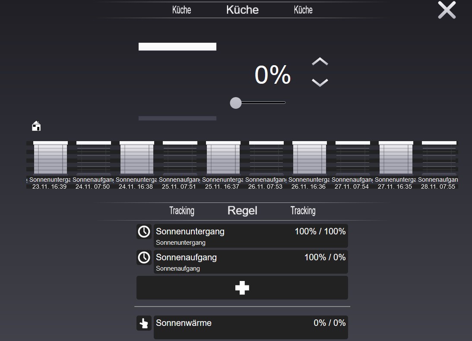Open the Sonnenwärme rule entry
Screen dimensions: 472x341
point(250,327)
